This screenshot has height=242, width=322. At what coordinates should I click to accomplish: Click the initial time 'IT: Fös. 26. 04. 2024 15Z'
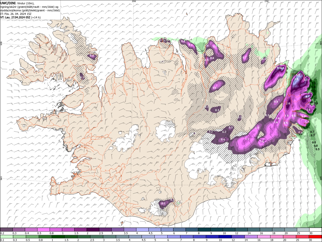(x=16, y=14)
